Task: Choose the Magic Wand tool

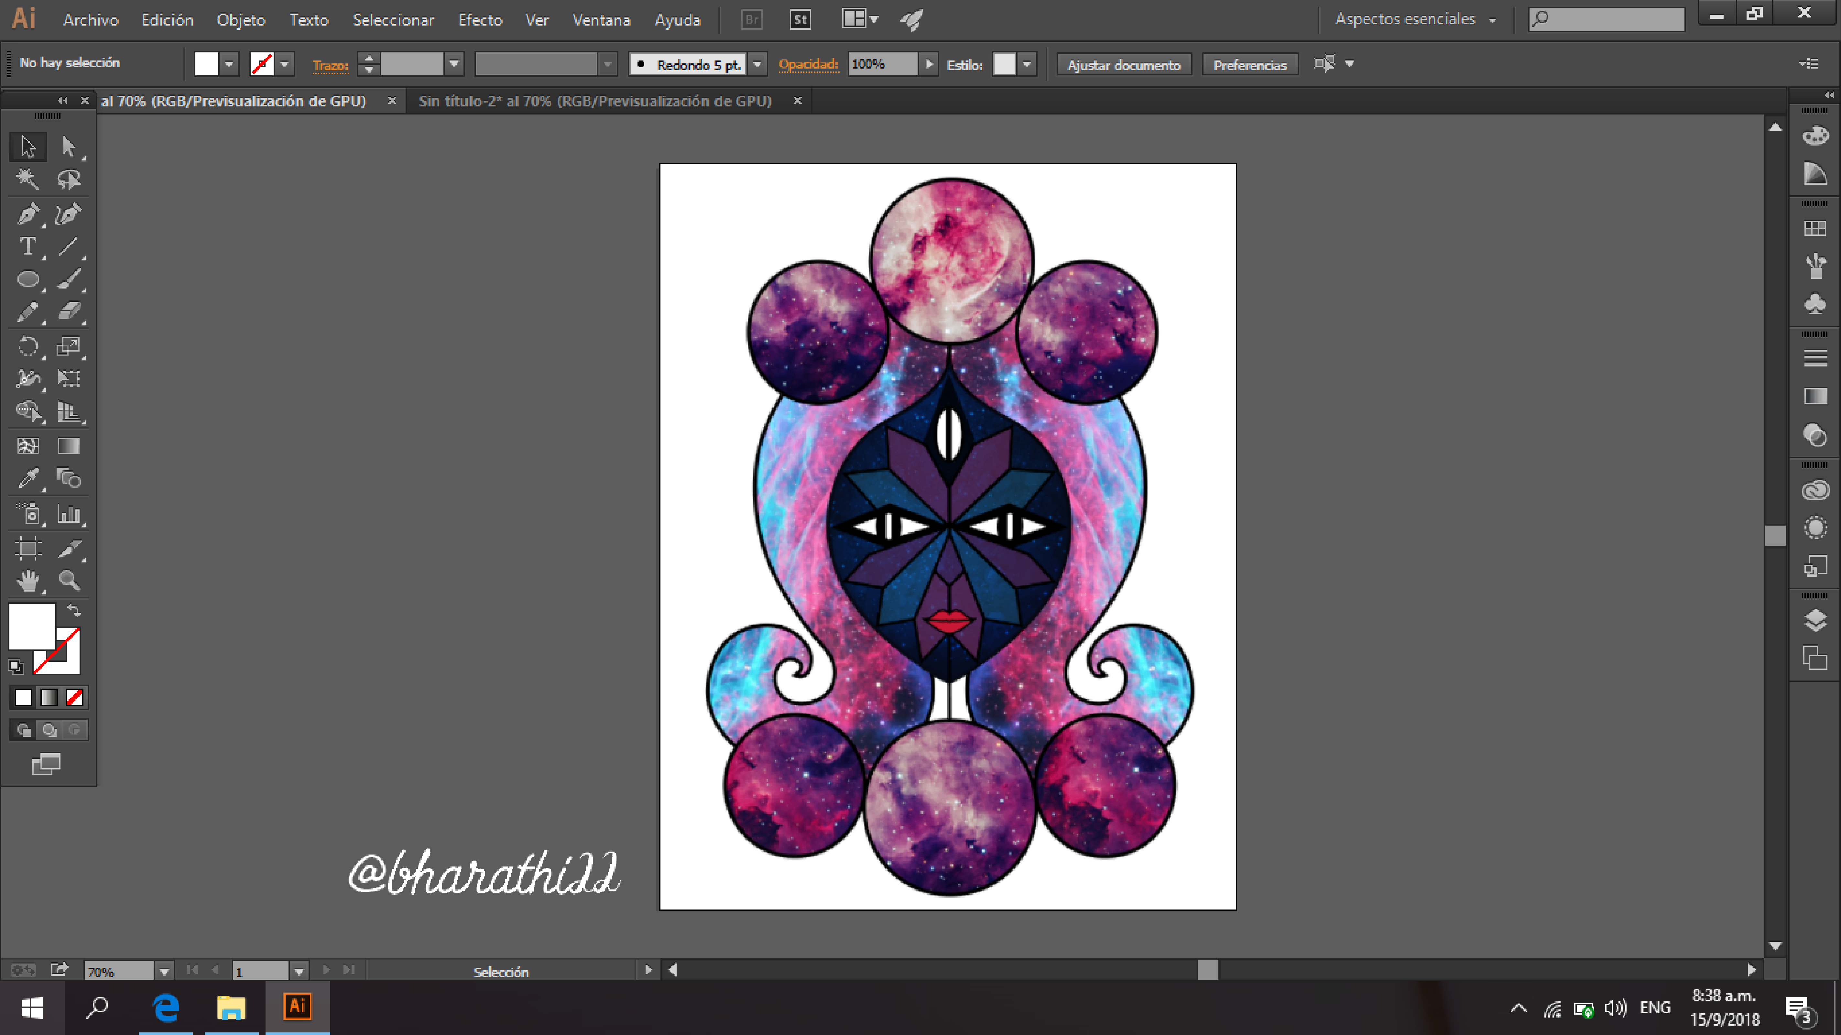Action: [28, 179]
